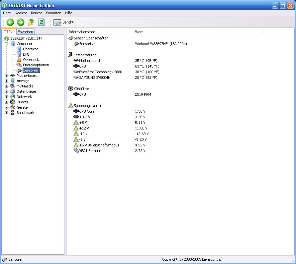Click the Up one level folder icon
Screen dimensions: 296x264
coord(31,22)
